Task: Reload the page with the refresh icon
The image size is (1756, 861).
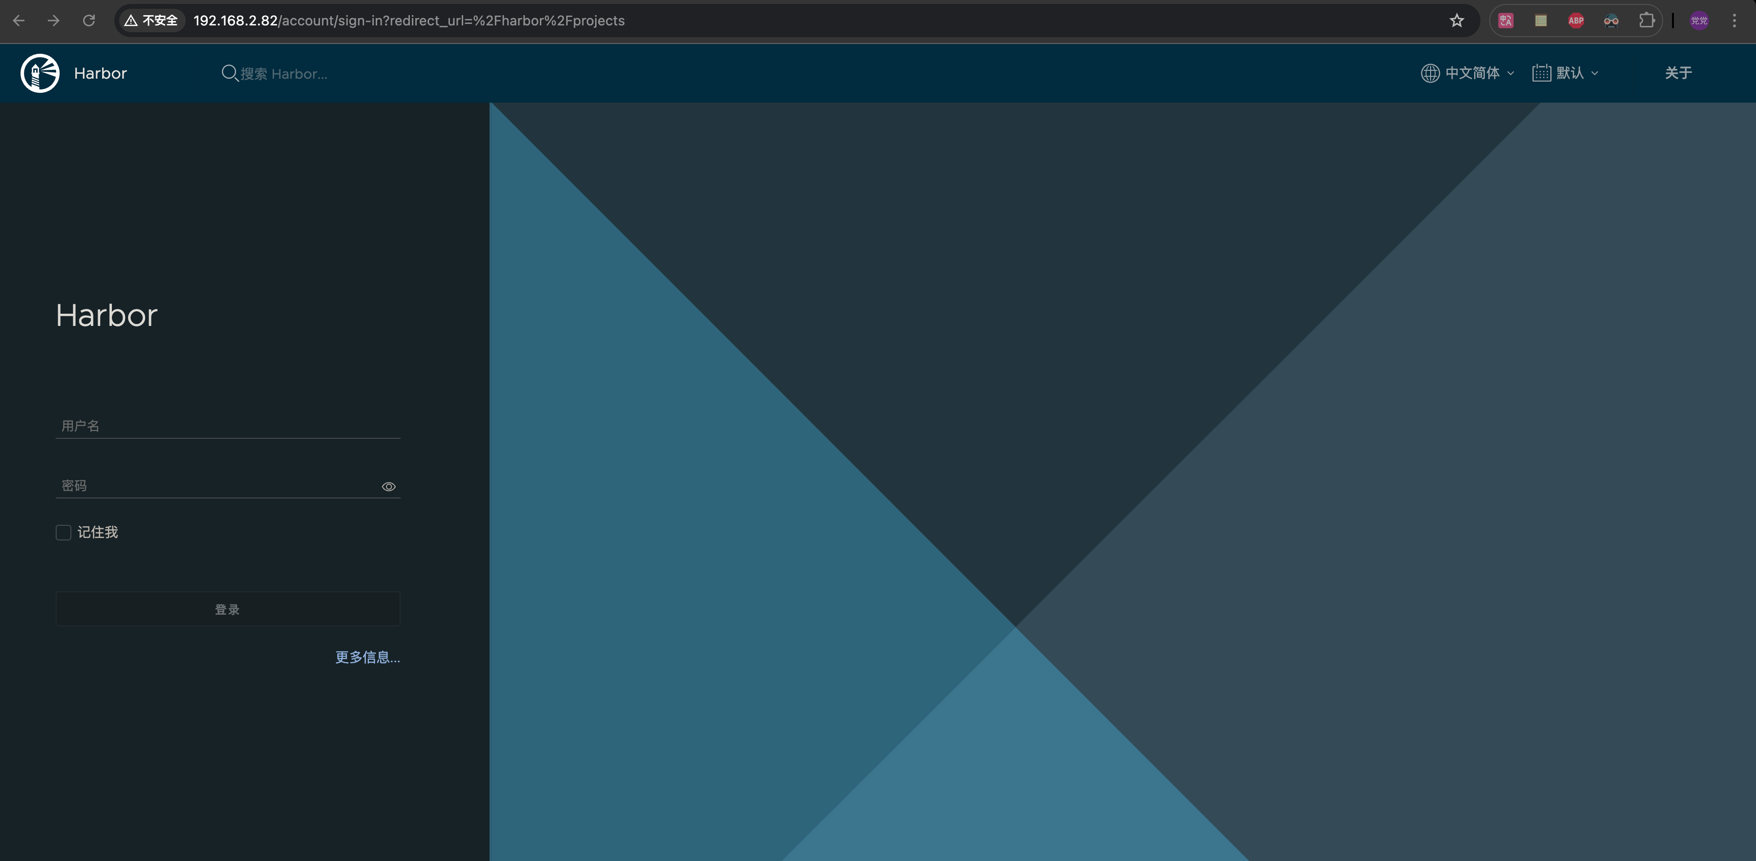Action: (88, 21)
